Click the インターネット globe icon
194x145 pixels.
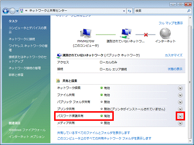click(165, 33)
